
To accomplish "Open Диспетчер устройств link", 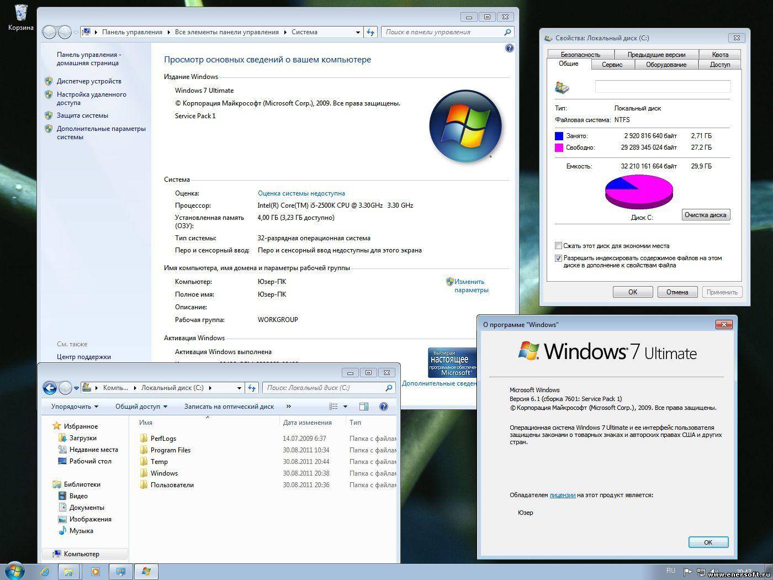I will pos(89,81).
